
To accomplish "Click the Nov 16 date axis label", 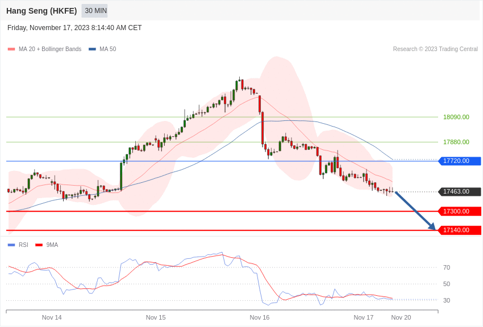I will point(259,317).
